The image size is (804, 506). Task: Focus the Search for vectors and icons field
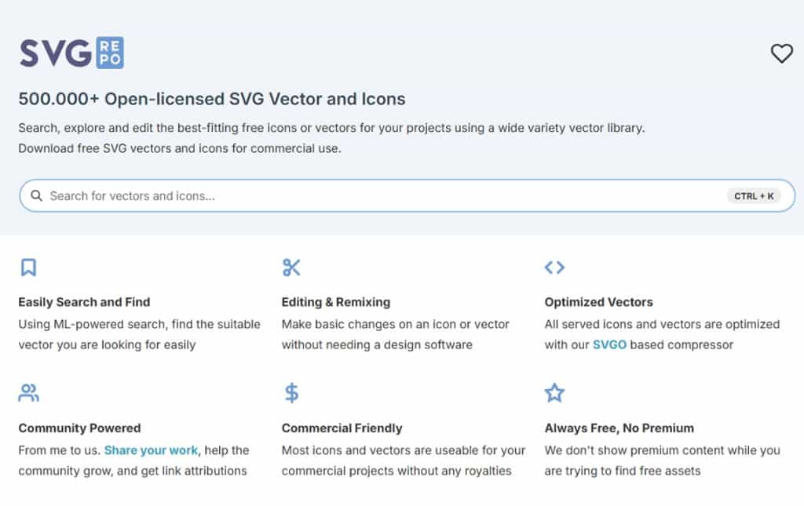click(407, 195)
